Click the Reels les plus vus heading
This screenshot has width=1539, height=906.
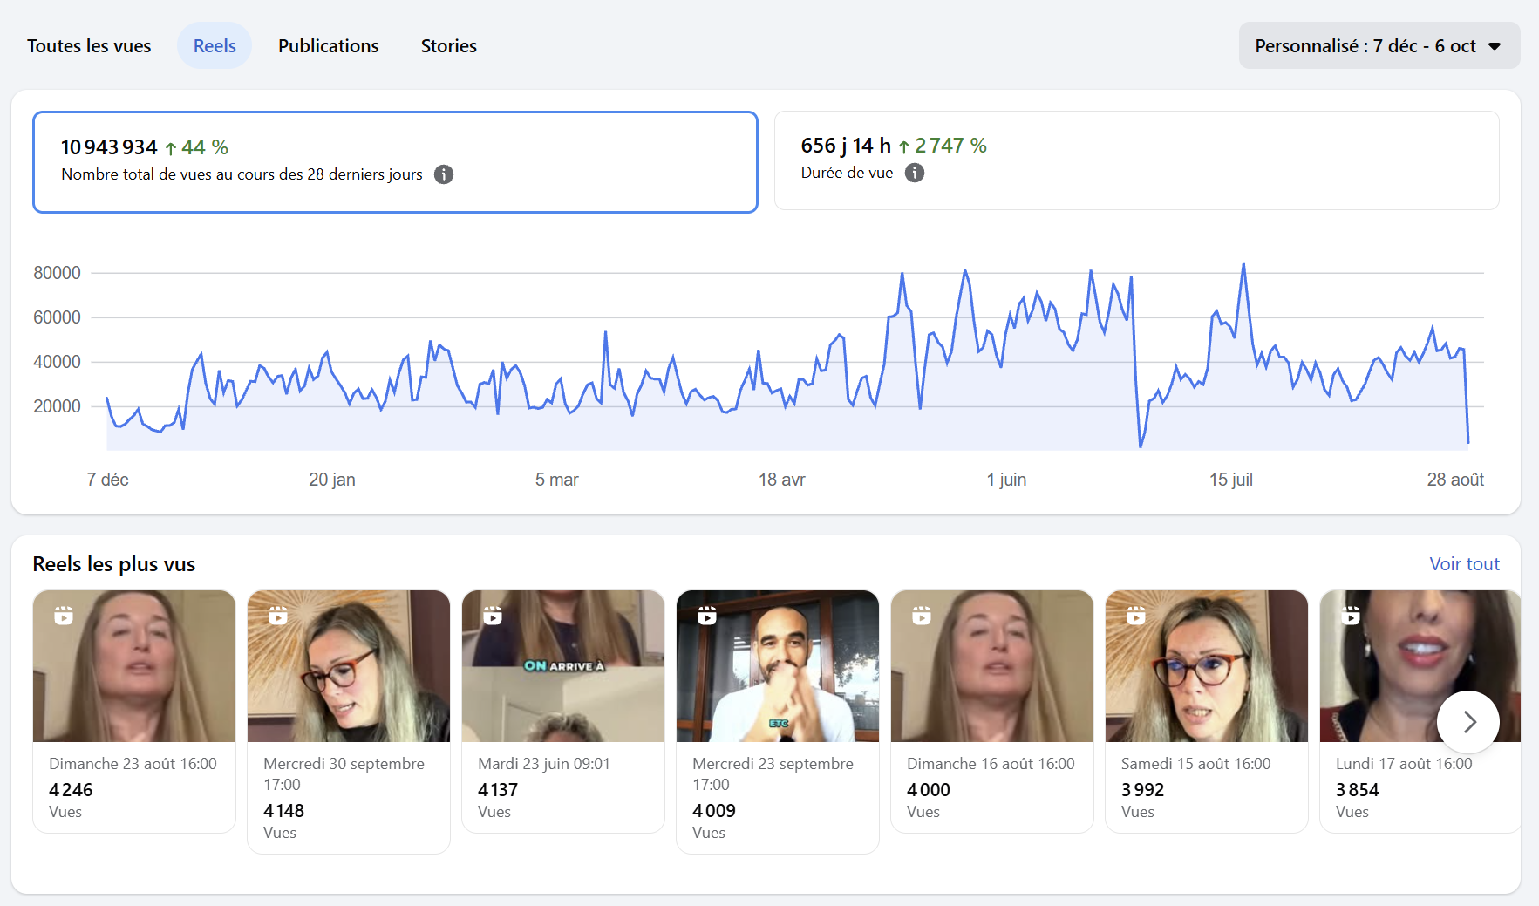(114, 564)
